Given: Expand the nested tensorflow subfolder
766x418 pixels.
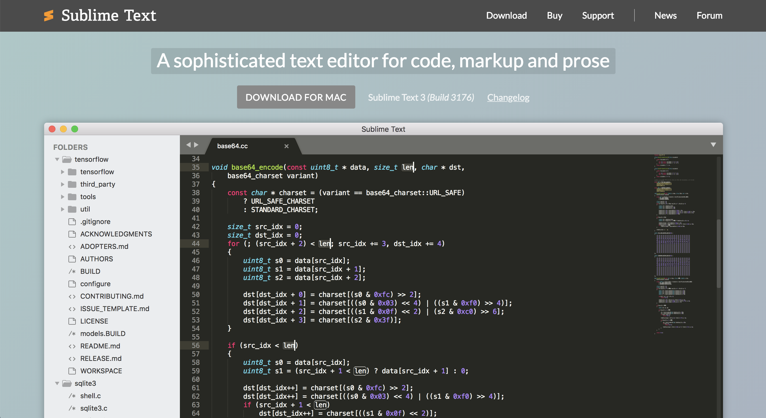Looking at the screenshot, I should pyautogui.click(x=63, y=172).
